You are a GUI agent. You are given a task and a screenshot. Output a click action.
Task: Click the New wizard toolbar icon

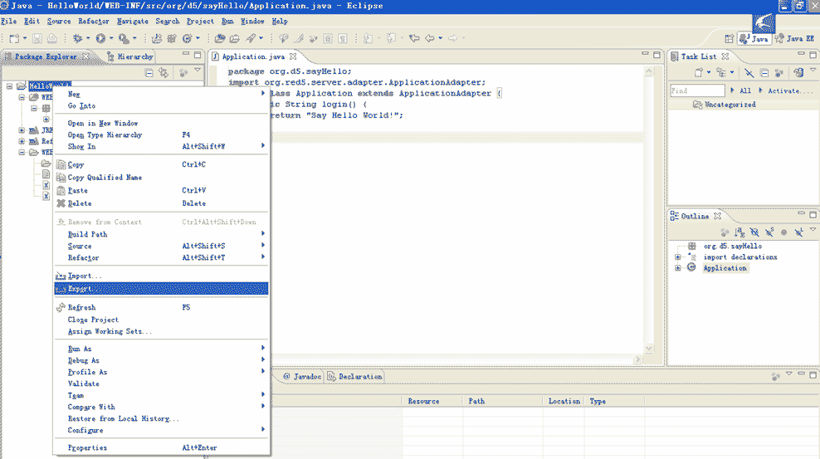[x=14, y=38]
